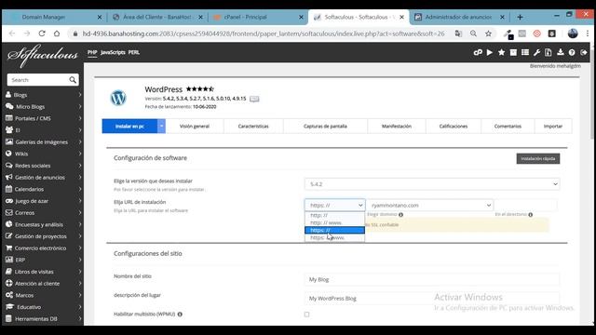
Task: Click the search magnifier in sidebar
Action: coord(73,80)
